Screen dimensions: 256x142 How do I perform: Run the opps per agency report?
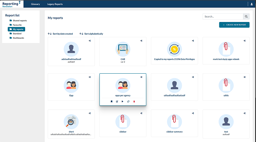tap(122, 101)
